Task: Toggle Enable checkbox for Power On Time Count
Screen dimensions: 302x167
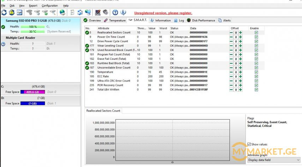Action: pyautogui.click(x=256, y=37)
